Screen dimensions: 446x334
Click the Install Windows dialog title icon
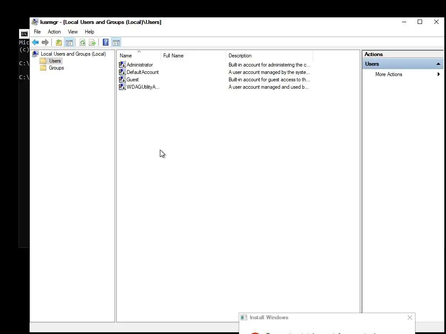tap(243, 317)
